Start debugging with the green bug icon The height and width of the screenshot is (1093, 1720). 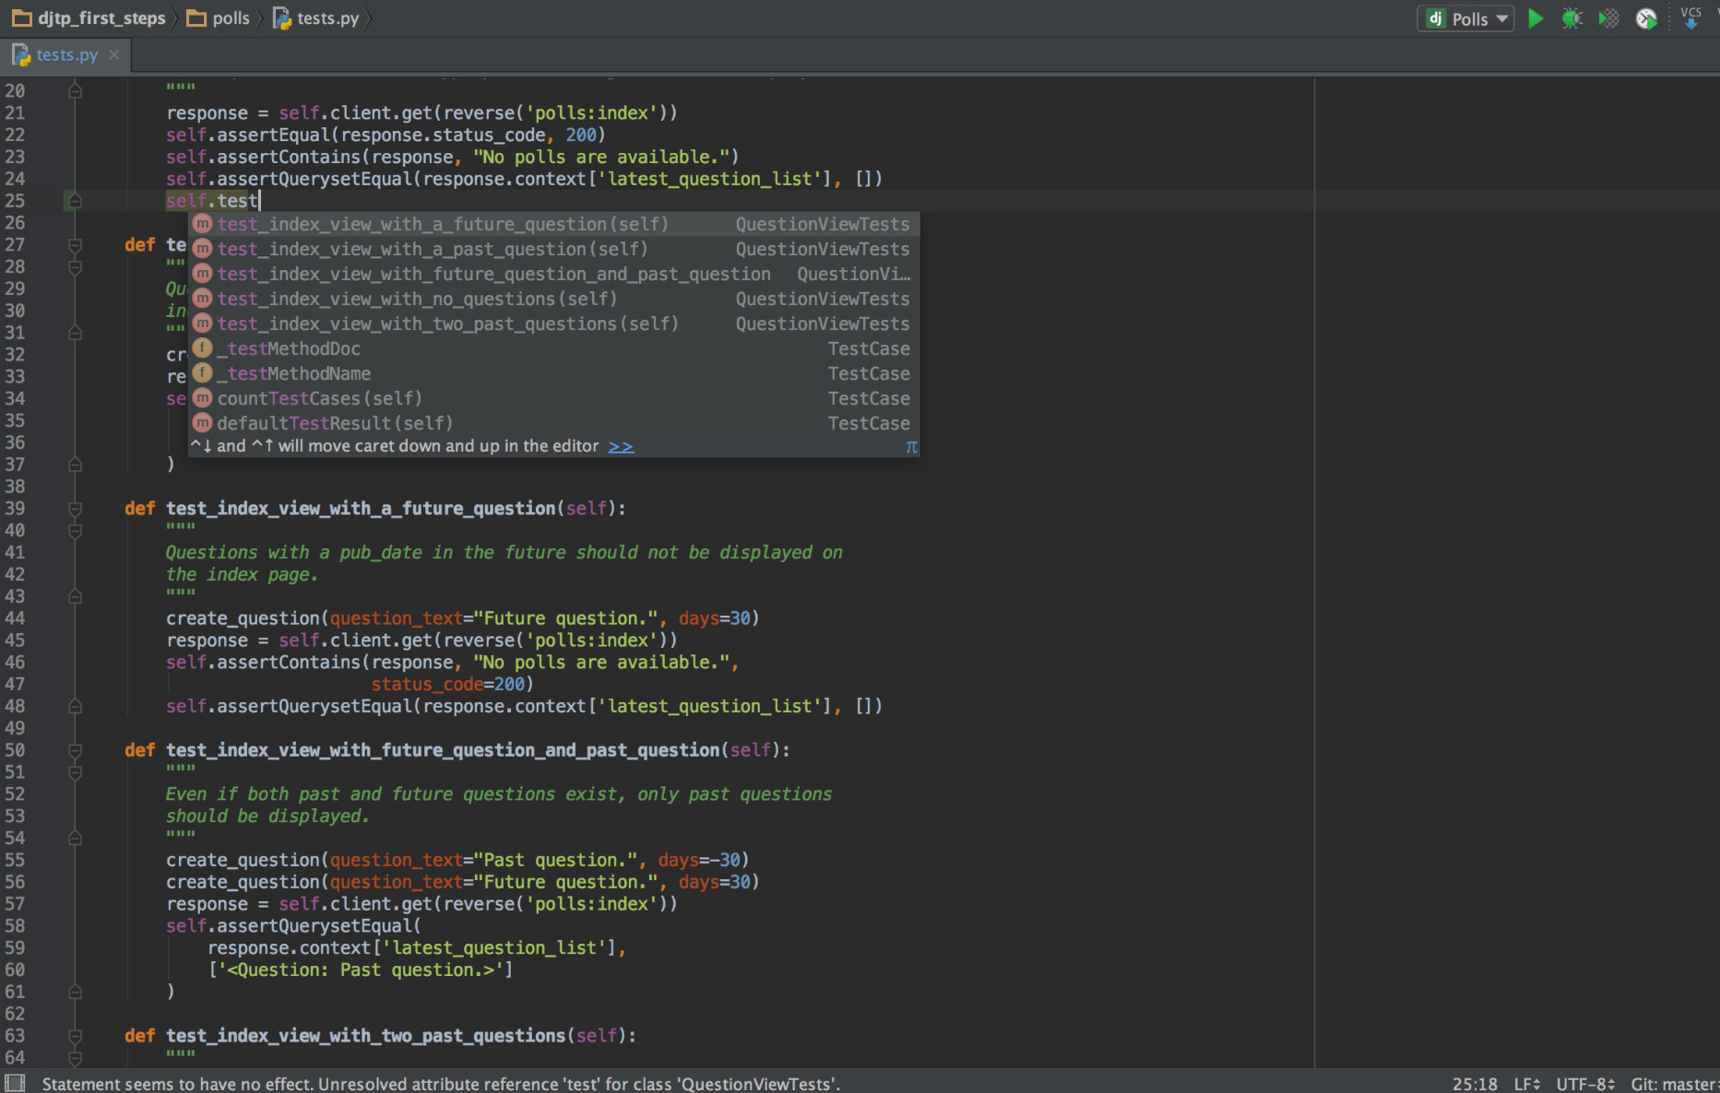pyautogui.click(x=1572, y=18)
